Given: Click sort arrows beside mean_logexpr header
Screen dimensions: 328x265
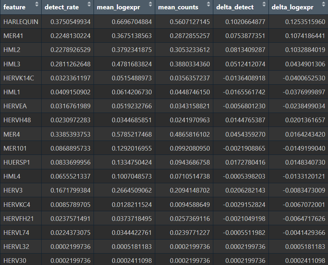Looking at the screenshot, I should (150, 5).
